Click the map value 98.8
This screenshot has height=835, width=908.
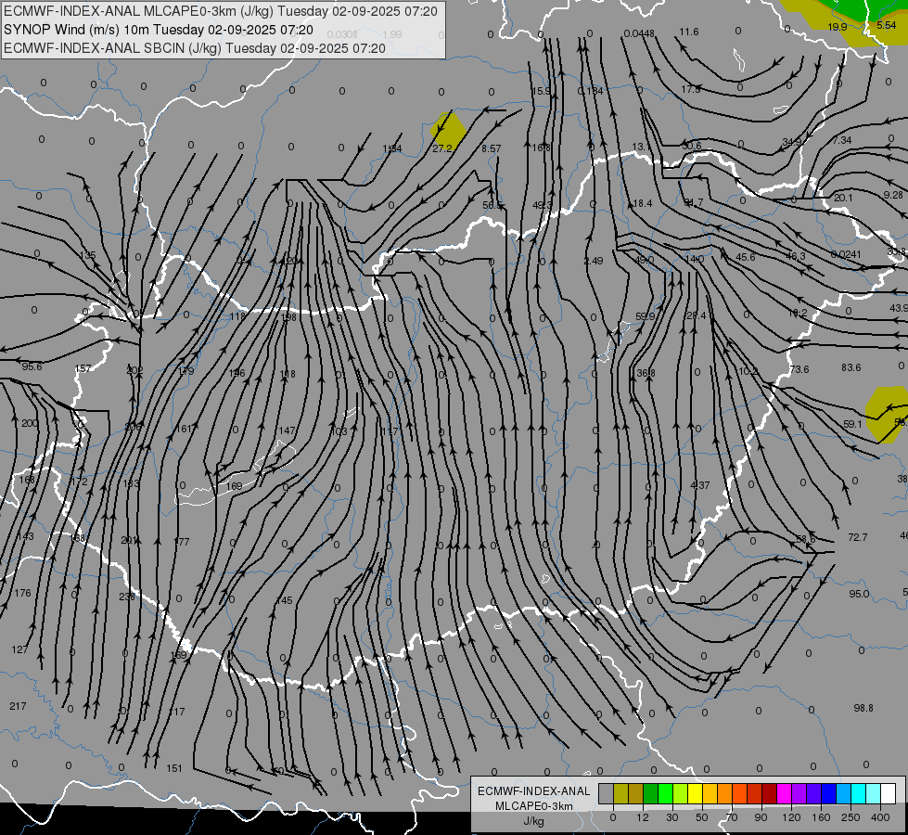863,708
